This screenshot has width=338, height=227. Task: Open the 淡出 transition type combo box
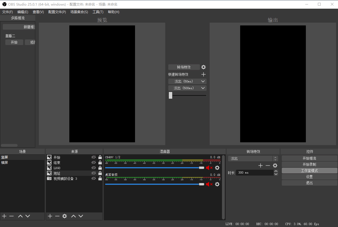coord(253,159)
